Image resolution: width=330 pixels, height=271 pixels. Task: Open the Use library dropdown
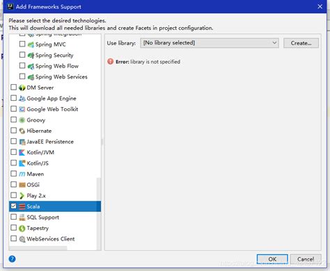point(210,43)
